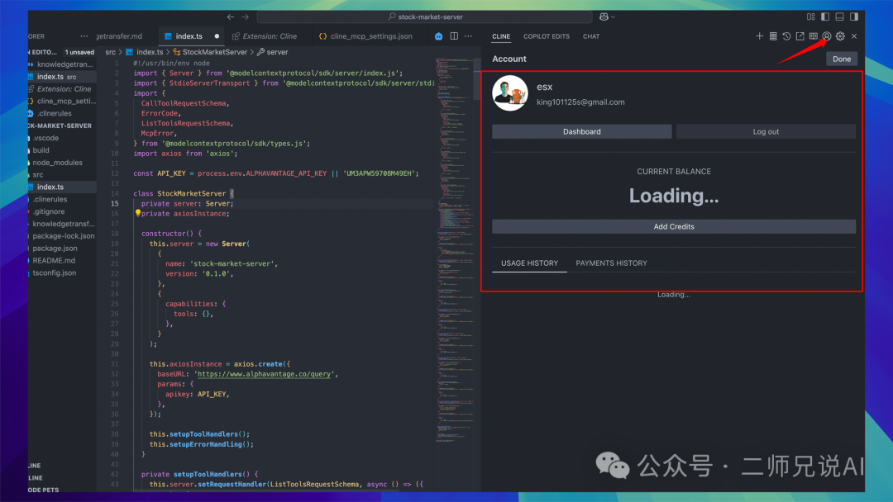
Task: Switch to PAYMENTS HISTORY tab
Action: (x=611, y=263)
